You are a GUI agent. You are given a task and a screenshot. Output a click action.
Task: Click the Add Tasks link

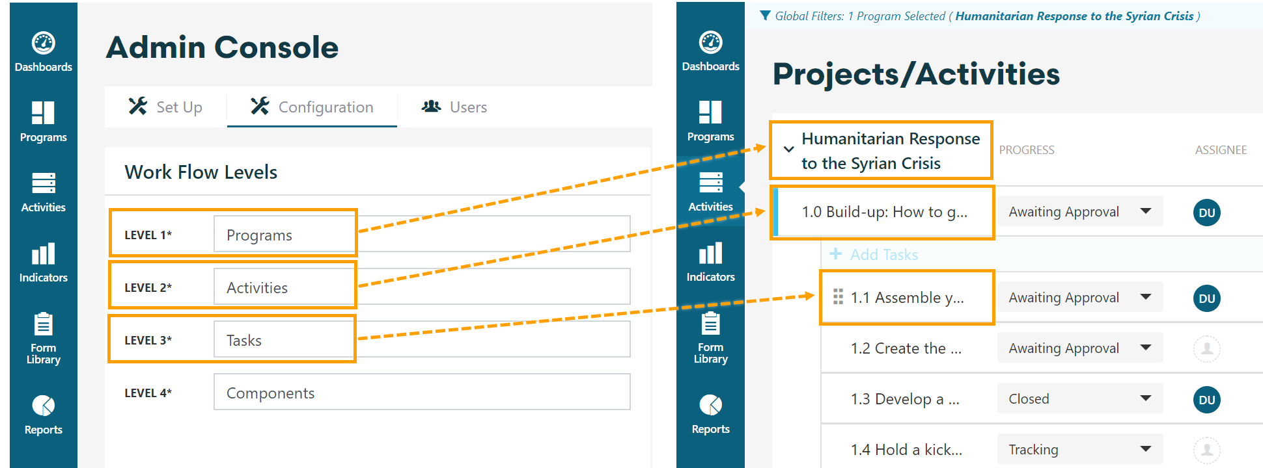tap(874, 254)
